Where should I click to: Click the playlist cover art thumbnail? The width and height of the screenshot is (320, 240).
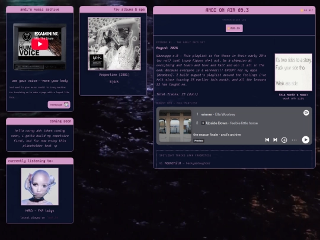point(175,126)
